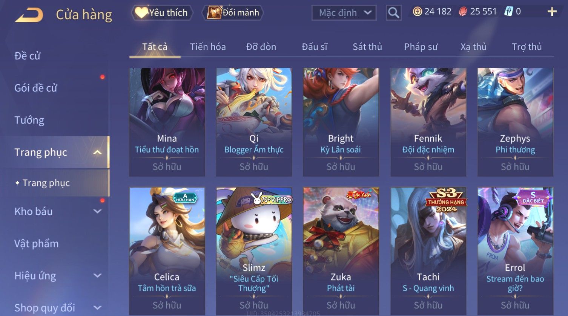Screen dimensions: 568x316
Task: Open Yêu thích heart favorites
Action: 162,13
